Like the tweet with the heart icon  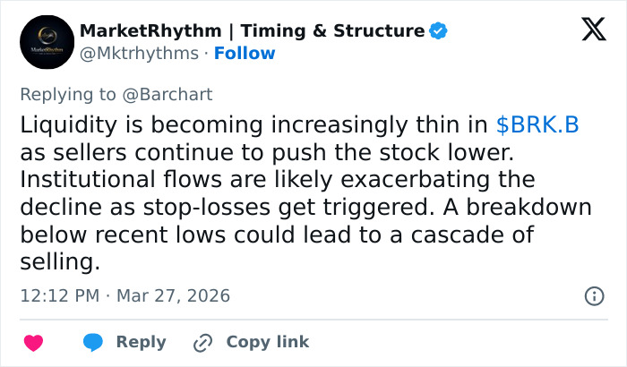[33, 342]
